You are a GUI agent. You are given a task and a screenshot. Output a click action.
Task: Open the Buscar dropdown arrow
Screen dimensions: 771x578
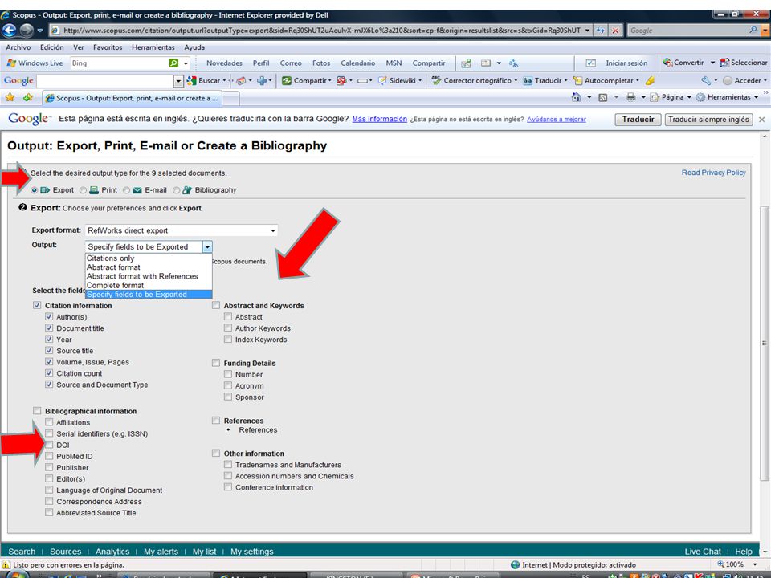click(x=224, y=80)
